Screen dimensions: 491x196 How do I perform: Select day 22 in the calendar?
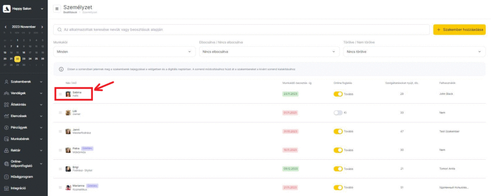18,58
